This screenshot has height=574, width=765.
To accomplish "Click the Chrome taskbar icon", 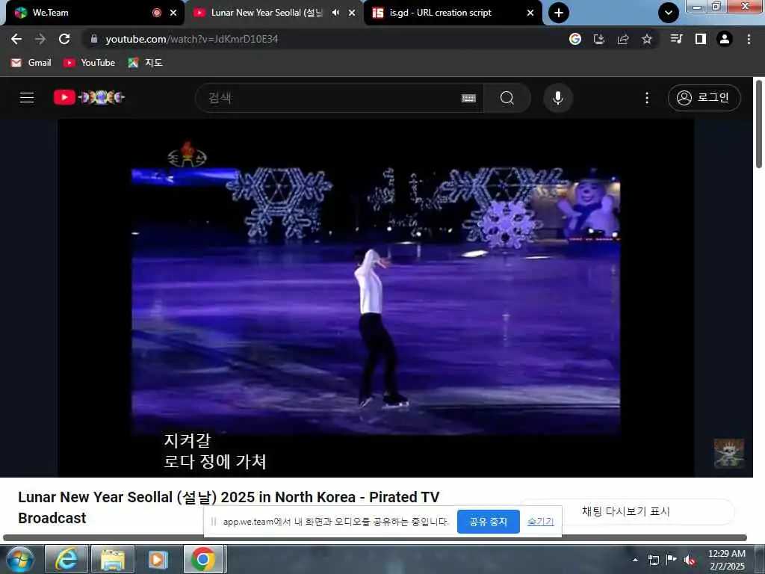I will 203,559.
